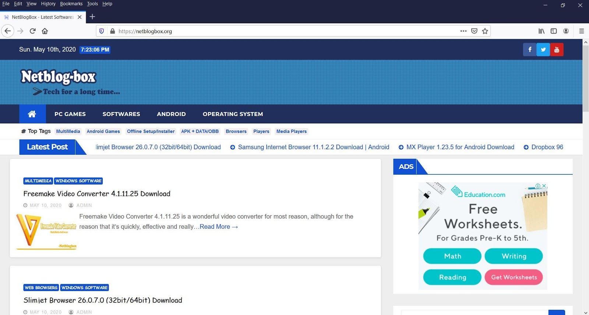Navigate to PC GAMES section
The width and height of the screenshot is (589, 315).
click(70, 114)
